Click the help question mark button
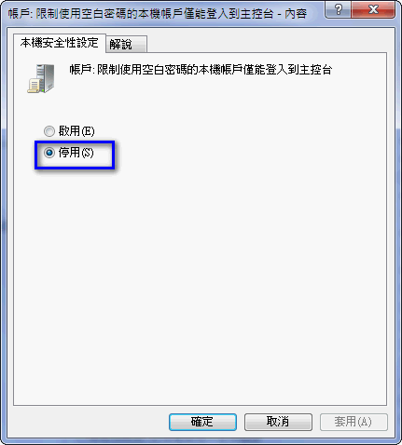This screenshot has width=402, height=445. pyautogui.click(x=338, y=9)
